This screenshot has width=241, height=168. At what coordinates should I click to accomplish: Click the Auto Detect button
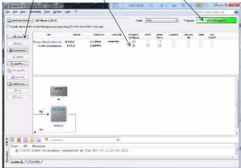pos(18,50)
